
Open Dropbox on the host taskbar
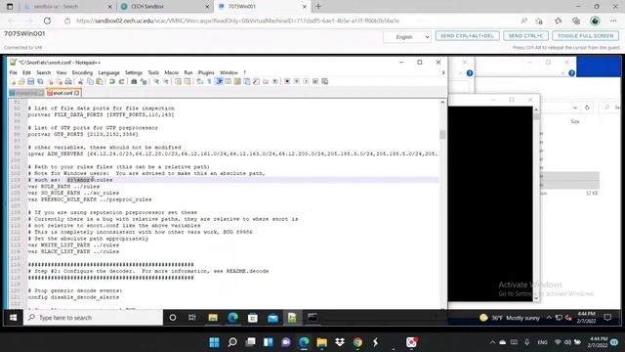coord(340,342)
